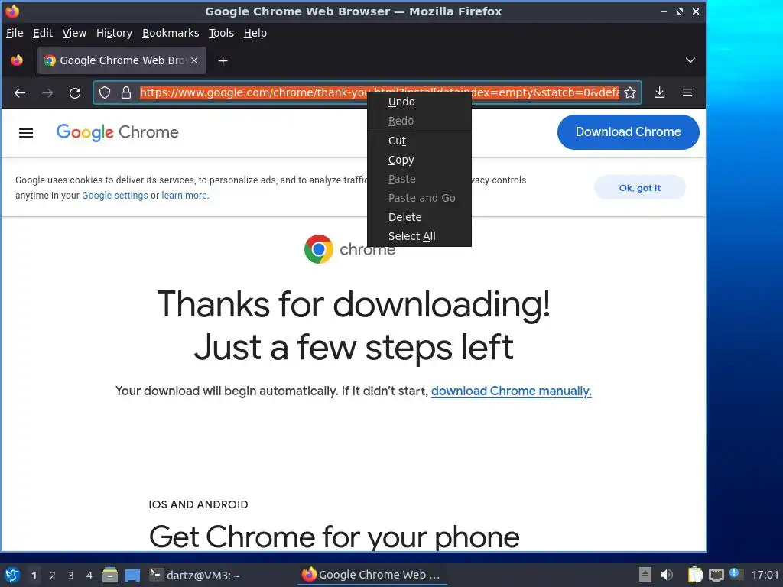This screenshot has height=587, width=783.
Task: Bookmark this page with the star icon
Action: (630, 92)
